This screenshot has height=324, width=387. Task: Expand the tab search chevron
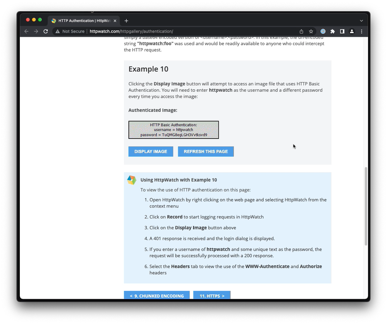(361, 21)
